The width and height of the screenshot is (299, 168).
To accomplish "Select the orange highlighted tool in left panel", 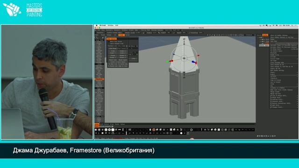I will coord(100,79).
